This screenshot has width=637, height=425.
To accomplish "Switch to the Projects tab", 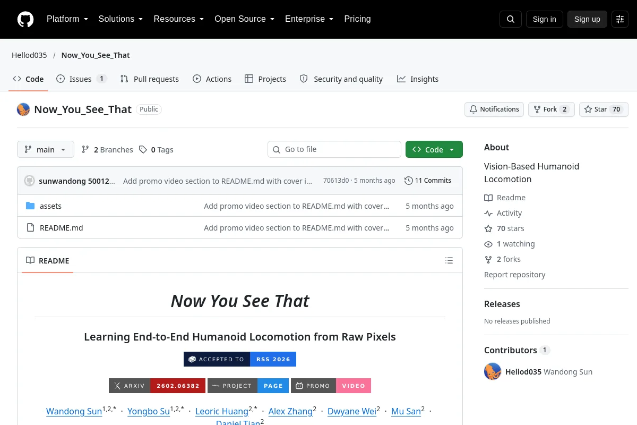I will click(265, 79).
